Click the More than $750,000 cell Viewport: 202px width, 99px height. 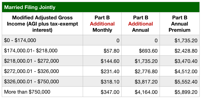click(42, 92)
